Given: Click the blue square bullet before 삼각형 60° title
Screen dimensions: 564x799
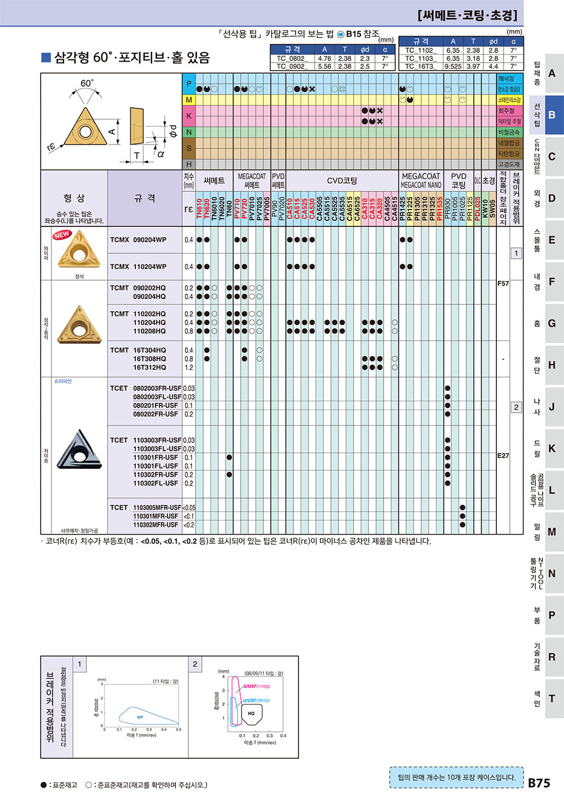Looking at the screenshot, I should (46, 57).
